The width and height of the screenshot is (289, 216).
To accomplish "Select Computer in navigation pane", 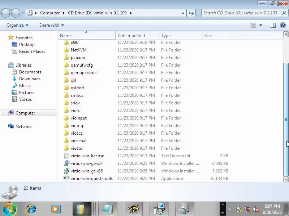I will coord(29,113).
